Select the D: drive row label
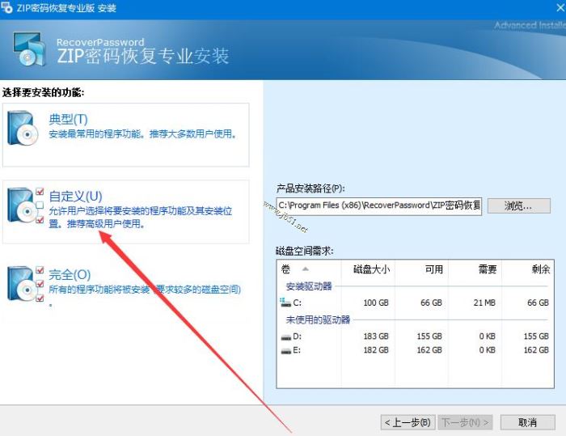The width and height of the screenshot is (566, 436). (x=297, y=337)
